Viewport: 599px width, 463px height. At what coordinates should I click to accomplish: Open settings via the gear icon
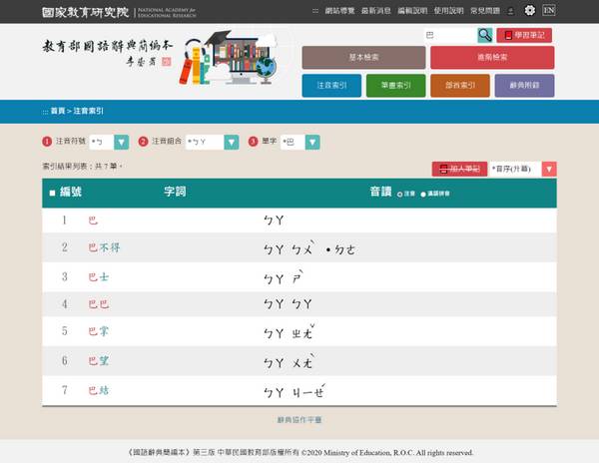529,10
